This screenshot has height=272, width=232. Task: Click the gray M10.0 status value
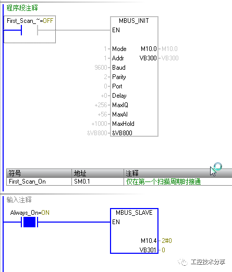[169, 49]
